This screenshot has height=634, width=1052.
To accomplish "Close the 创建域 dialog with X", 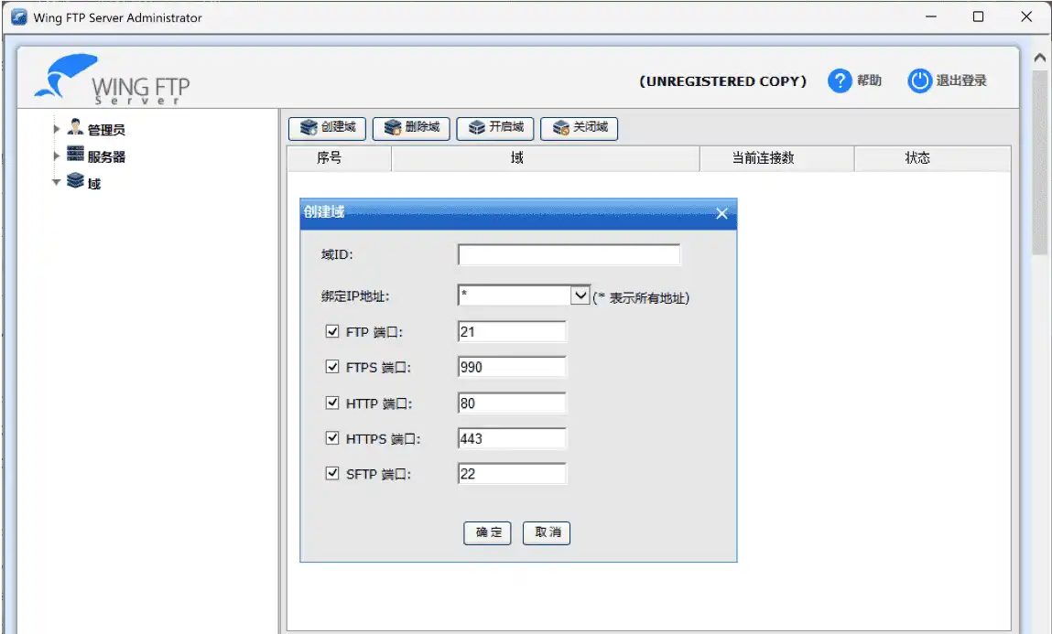I will pyautogui.click(x=721, y=214).
